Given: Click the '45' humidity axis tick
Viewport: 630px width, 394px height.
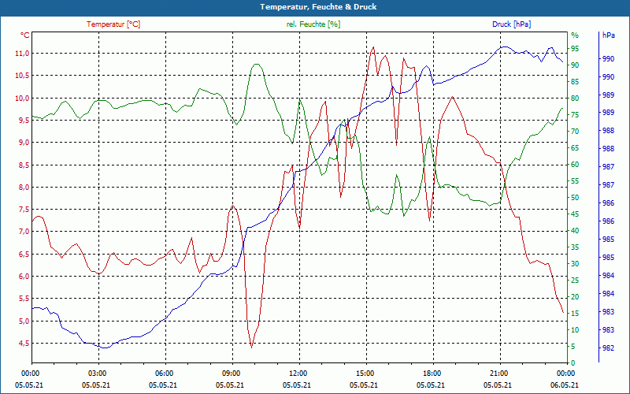Looking at the screenshot, I should click(x=575, y=214).
